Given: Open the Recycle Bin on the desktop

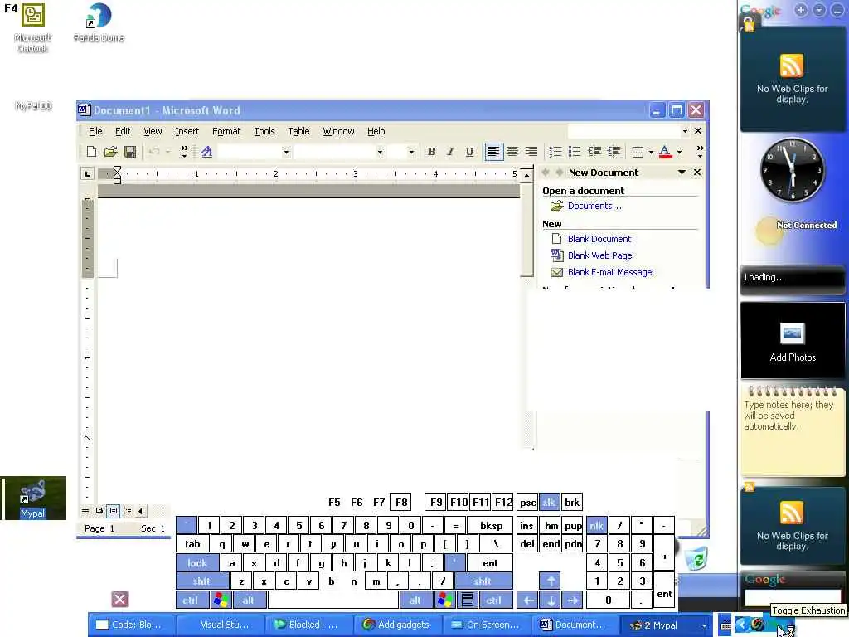Looking at the screenshot, I should point(696,558).
